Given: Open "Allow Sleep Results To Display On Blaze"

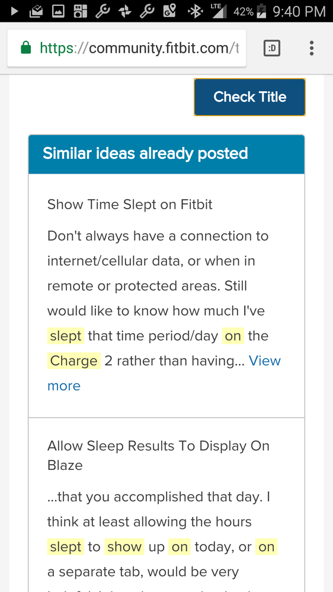Looking at the screenshot, I should [158, 455].
